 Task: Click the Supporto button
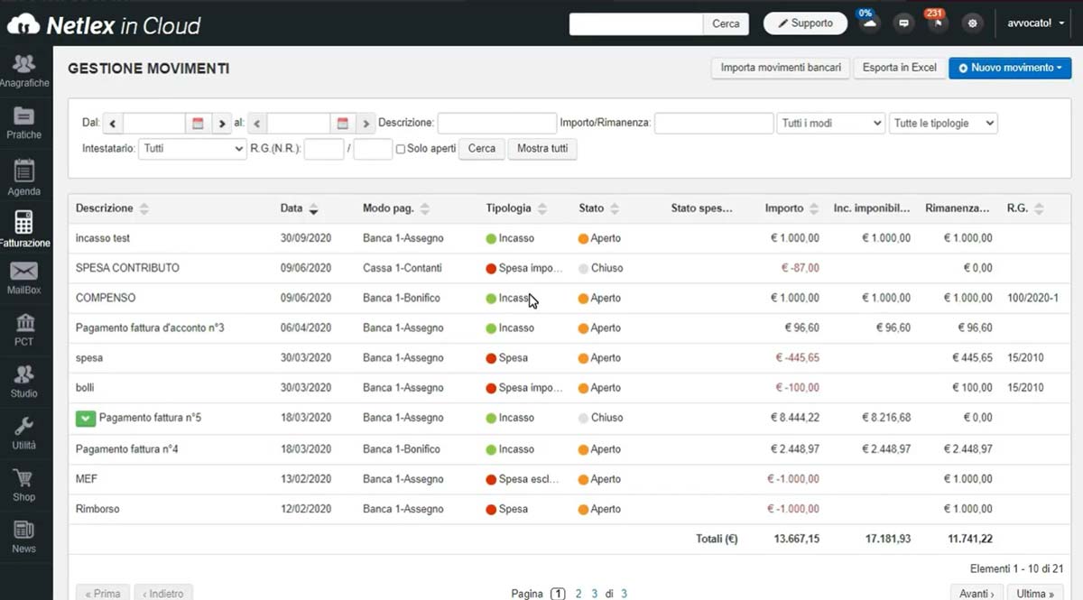click(x=805, y=23)
